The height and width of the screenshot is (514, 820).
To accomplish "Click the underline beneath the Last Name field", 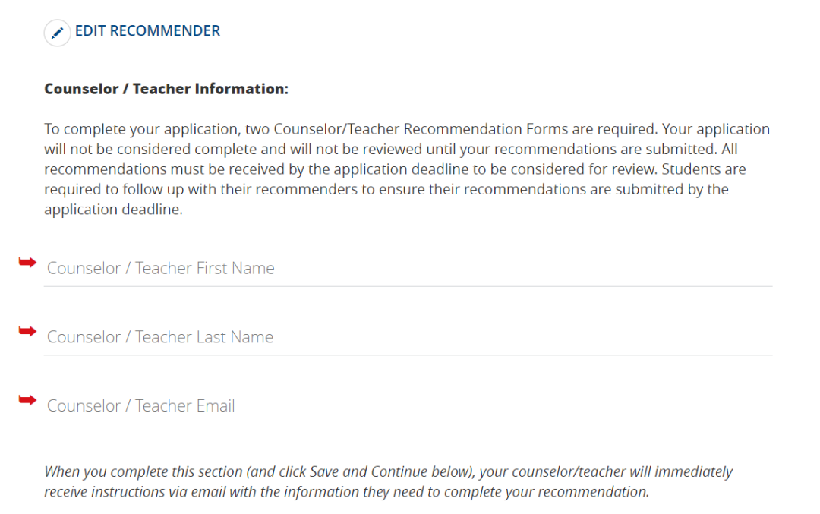I will 407,355.
